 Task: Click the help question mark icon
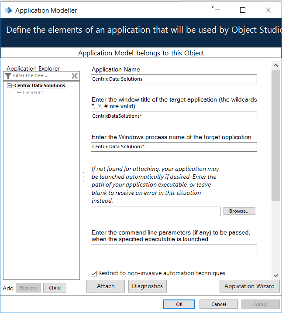pos(212,8)
